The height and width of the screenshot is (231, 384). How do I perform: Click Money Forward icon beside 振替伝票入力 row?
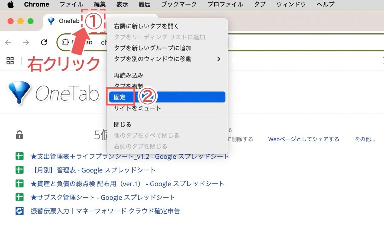[x=19, y=211]
